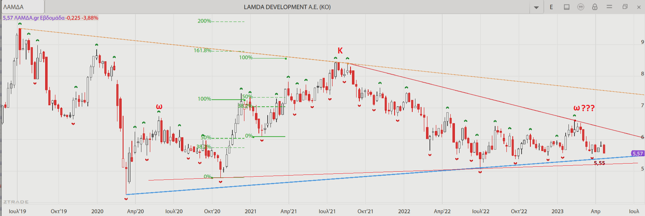This screenshot has height=216, width=645.
Task: Click the Οκτ'21 date axis label
Action: tap(365, 211)
